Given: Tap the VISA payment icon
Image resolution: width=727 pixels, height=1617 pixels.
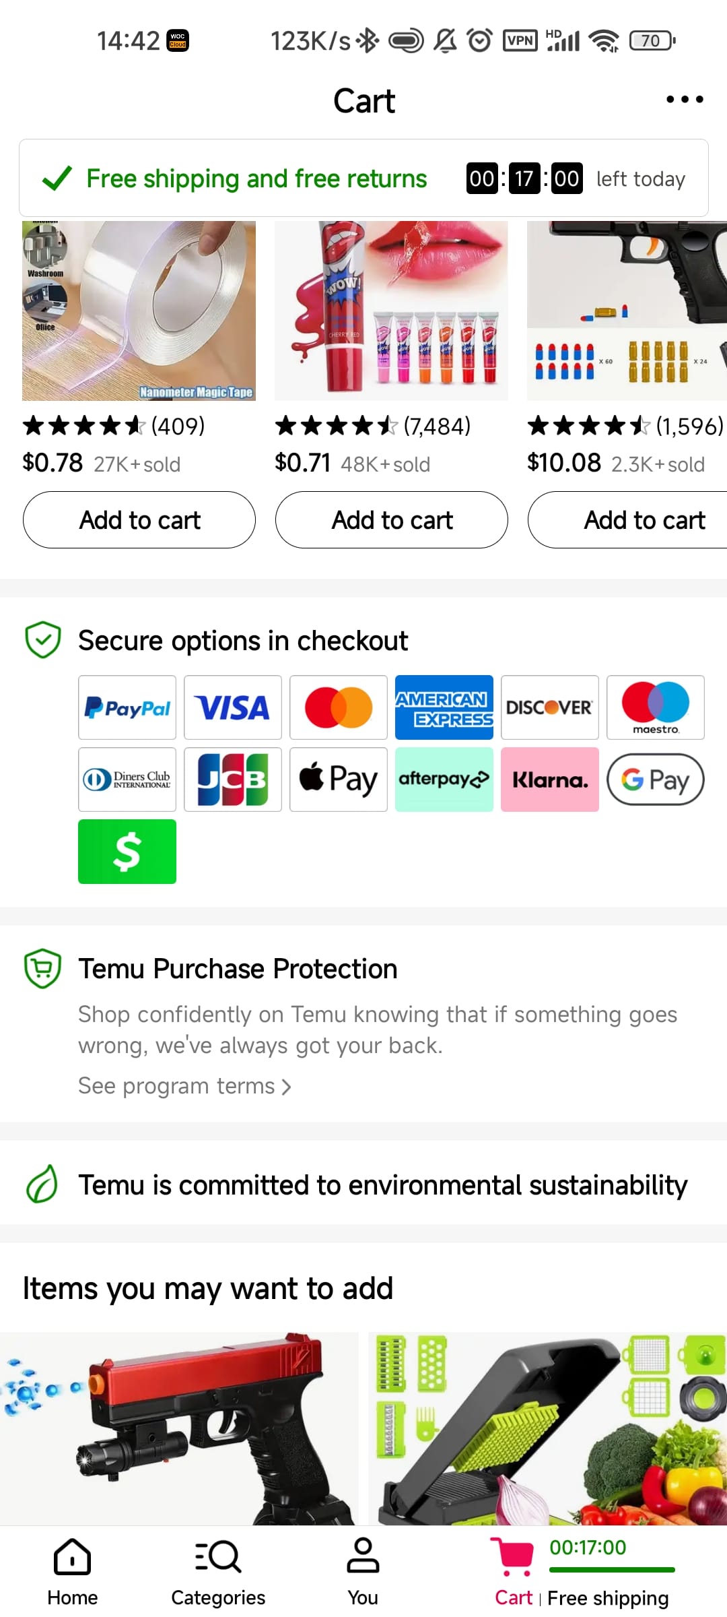Looking at the screenshot, I should [233, 707].
